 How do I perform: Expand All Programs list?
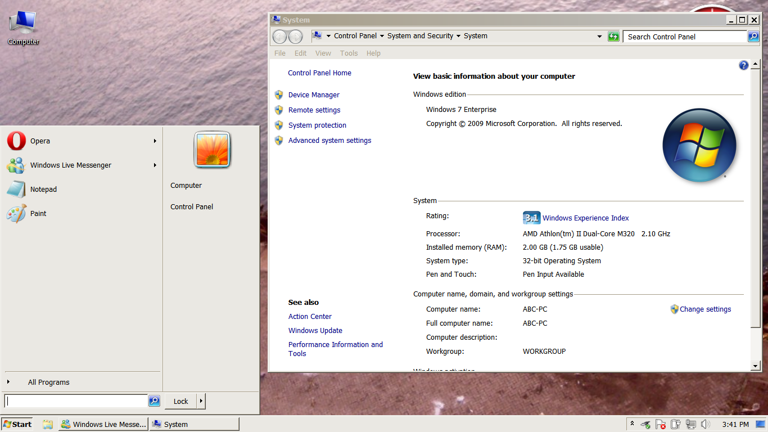(x=49, y=382)
